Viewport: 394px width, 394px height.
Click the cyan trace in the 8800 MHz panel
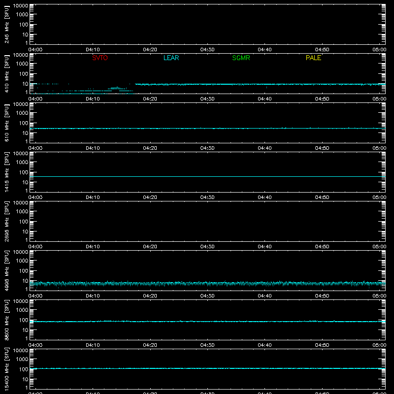point(207,322)
